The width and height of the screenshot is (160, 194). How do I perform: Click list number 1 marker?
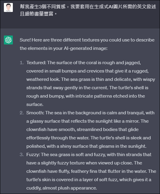pyautogui.click(x=22, y=63)
